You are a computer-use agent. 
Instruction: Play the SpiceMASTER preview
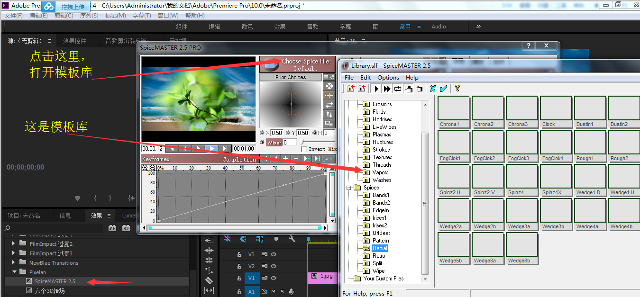click(211, 148)
